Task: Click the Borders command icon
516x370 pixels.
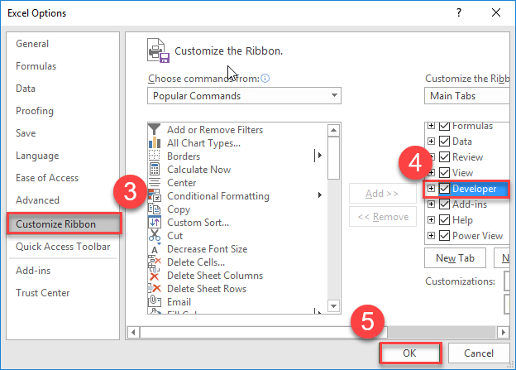Action: [x=154, y=156]
